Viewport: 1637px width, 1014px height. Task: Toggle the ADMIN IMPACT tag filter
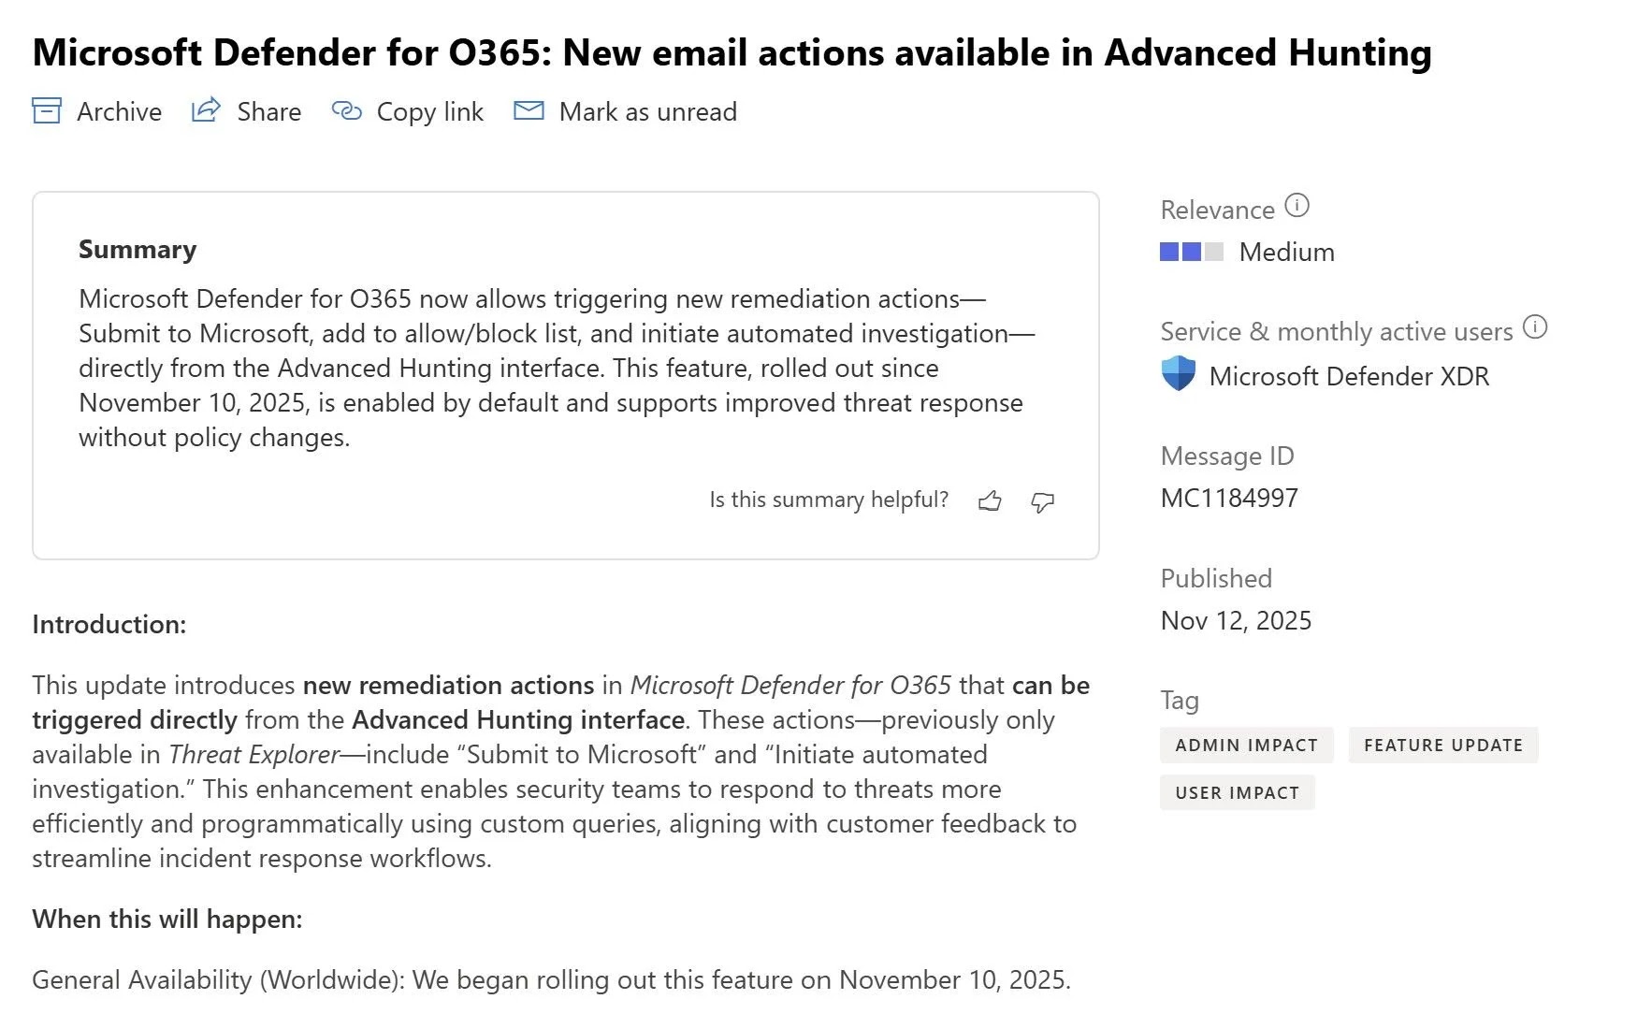[1246, 745]
